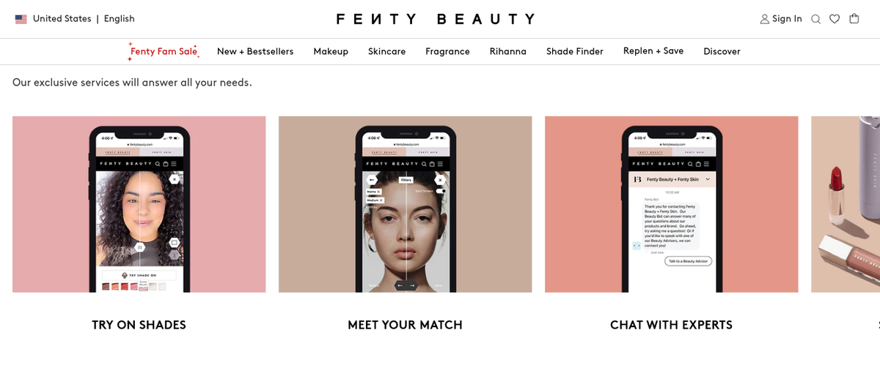
Task: Select the English language link
Action: click(120, 19)
